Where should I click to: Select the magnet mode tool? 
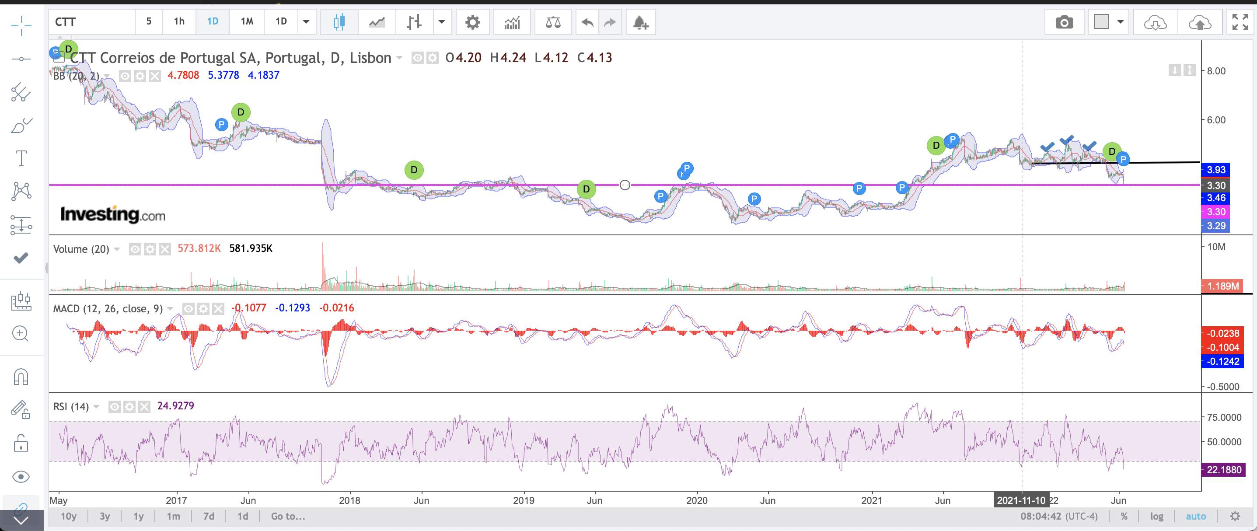21,377
